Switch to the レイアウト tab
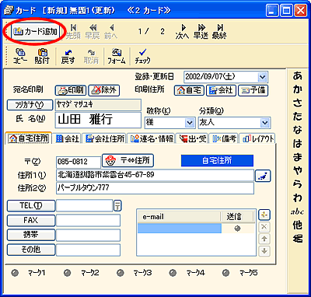The image size is (311, 297). (x=257, y=139)
